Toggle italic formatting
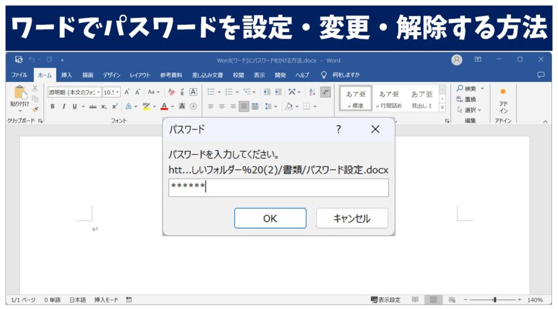The image size is (558, 309). [64, 106]
